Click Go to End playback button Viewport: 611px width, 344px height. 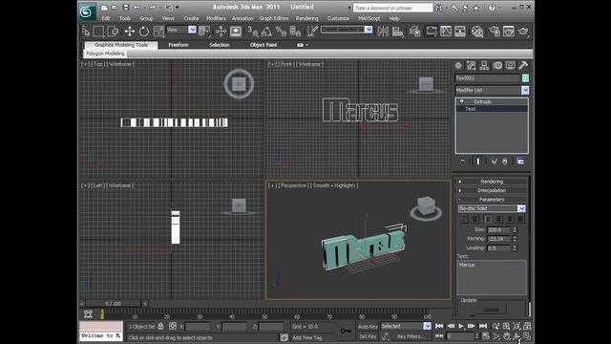483,326
